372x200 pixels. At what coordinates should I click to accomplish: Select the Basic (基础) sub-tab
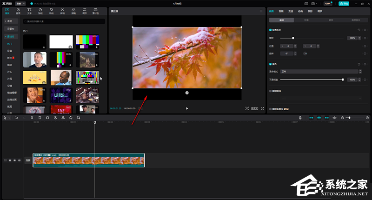click(x=282, y=20)
